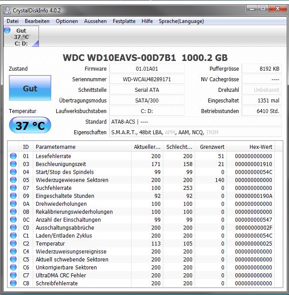
Task: Click the Parametername column header
Action: point(82,147)
